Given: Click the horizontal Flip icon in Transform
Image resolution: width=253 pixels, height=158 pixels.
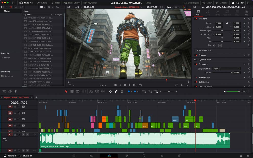Looking at the screenshot, I should pos(214,46).
